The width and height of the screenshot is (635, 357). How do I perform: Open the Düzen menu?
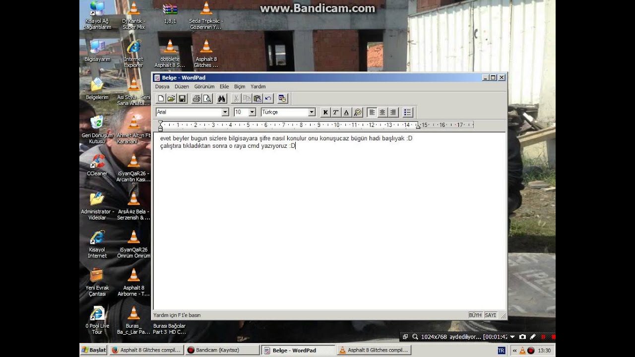click(182, 86)
